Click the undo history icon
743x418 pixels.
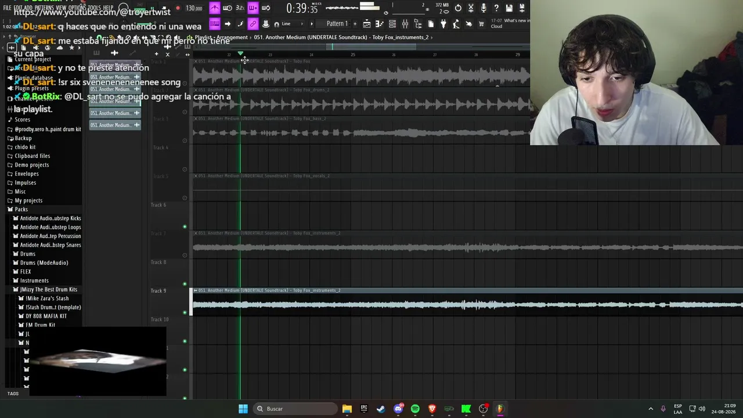[458, 8]
